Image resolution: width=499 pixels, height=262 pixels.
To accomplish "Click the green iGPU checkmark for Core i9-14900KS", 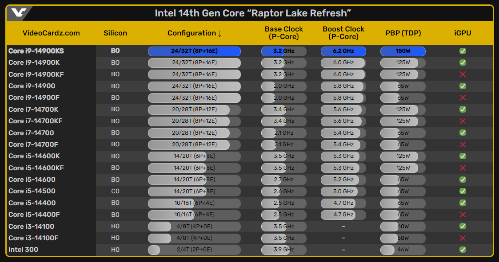I will coord(463,51).
